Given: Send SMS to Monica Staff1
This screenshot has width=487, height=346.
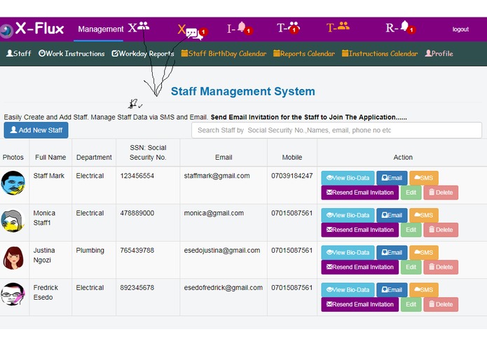Looking at the screenshot, I should [x=424, y=215].
